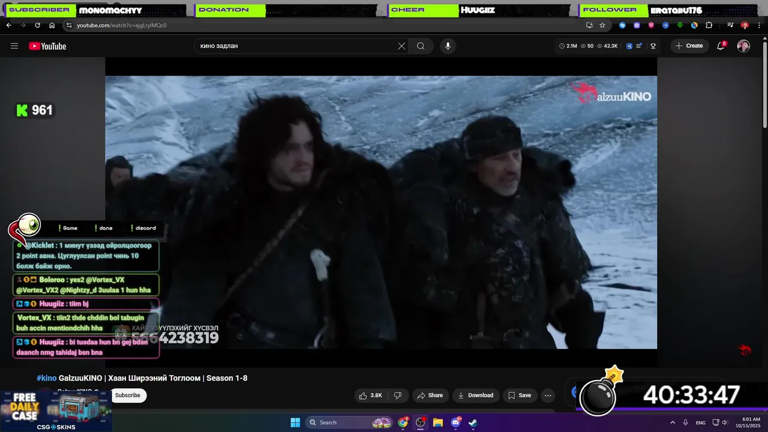Open the volume tray icon

click(x=725, y=422)
